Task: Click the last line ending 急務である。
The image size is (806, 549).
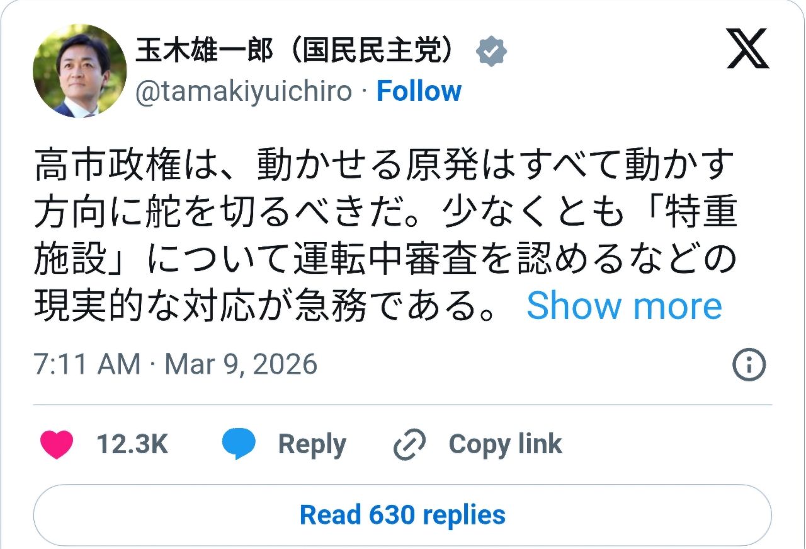Action: pos(264,306)
